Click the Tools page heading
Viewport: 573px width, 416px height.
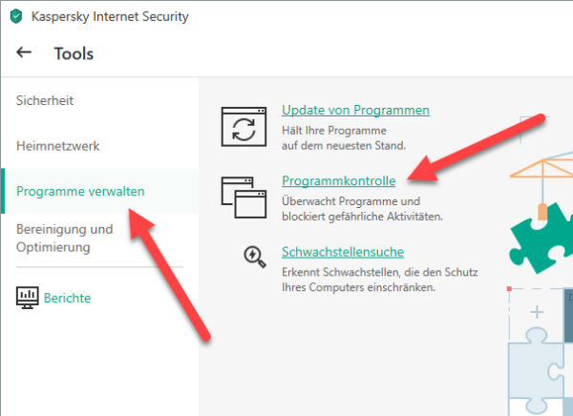pos(74,53)
